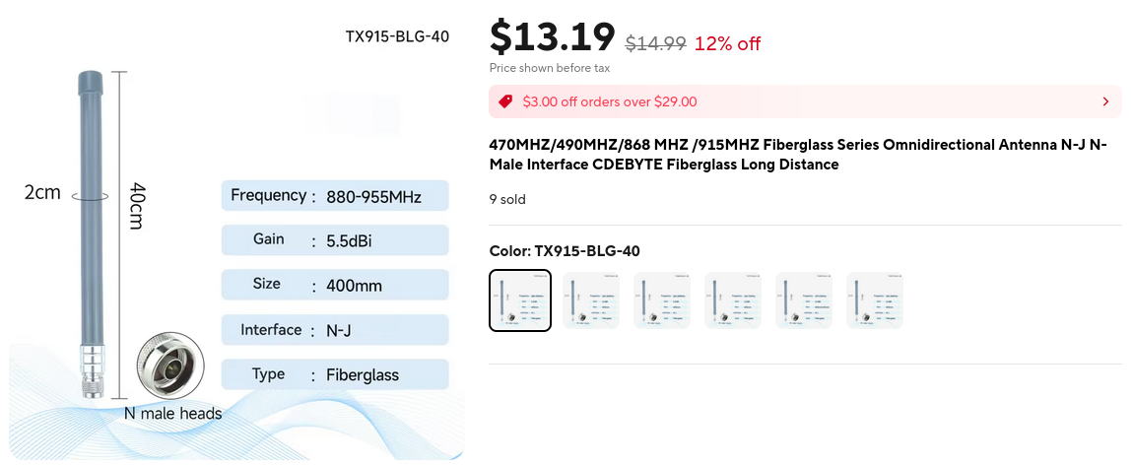The image size is (1133, 466).
Task: Select the highlighted first color variant thumbnail
Action: 520,300
